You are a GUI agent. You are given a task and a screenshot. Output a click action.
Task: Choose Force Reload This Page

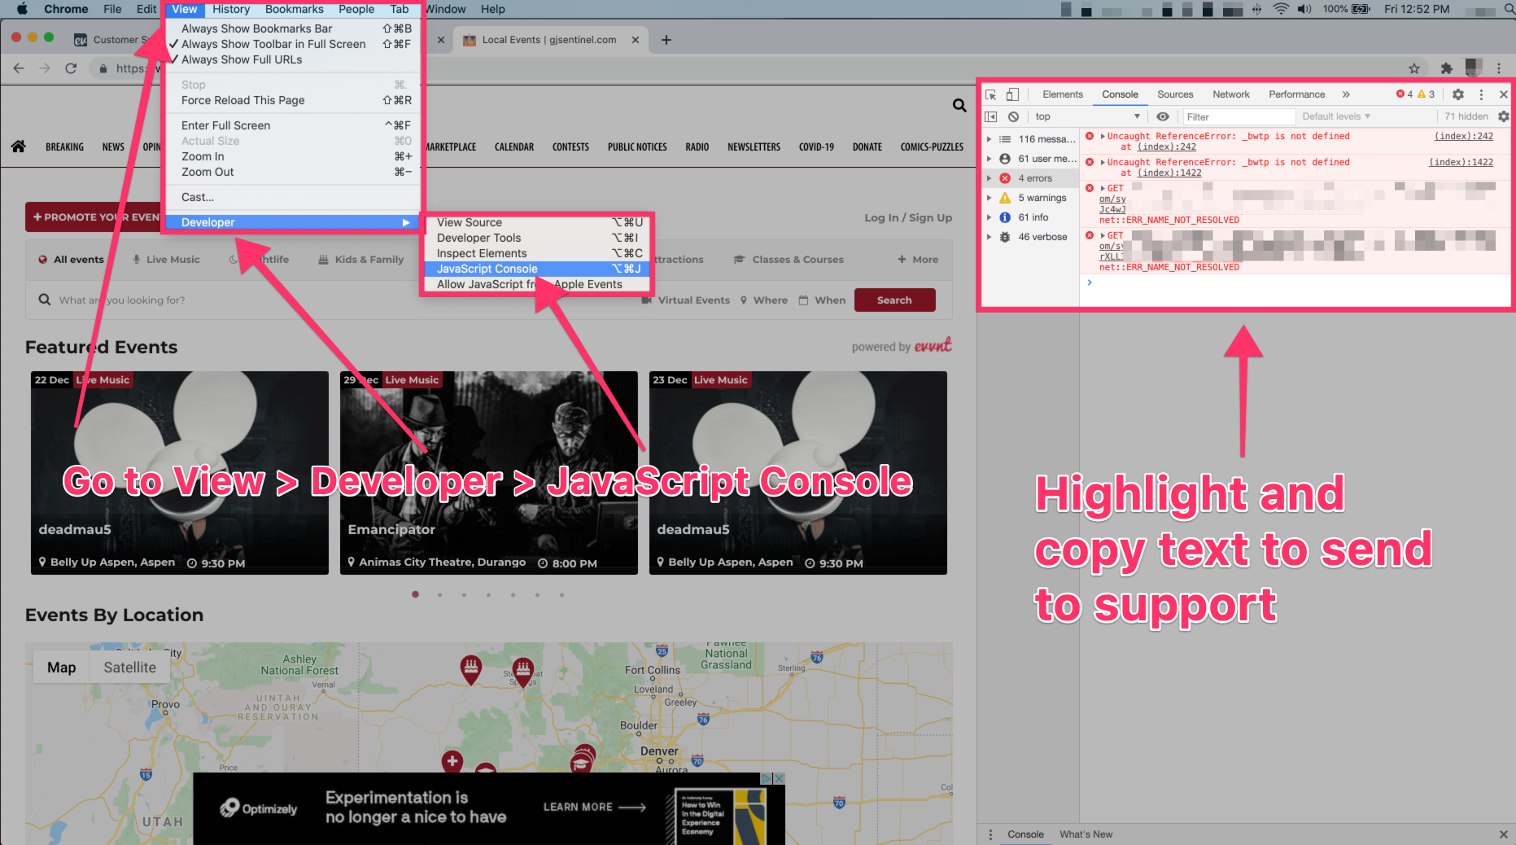[293, 100]
